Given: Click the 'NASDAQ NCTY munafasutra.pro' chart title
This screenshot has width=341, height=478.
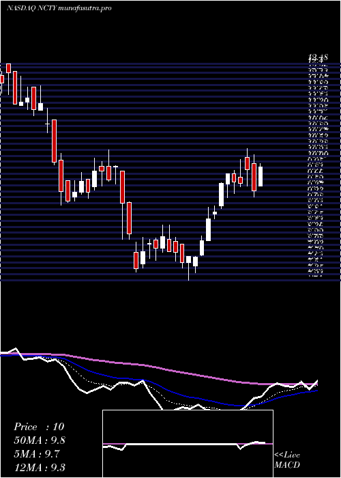Looking at the screenshot, I should click(x=59, y=8).
